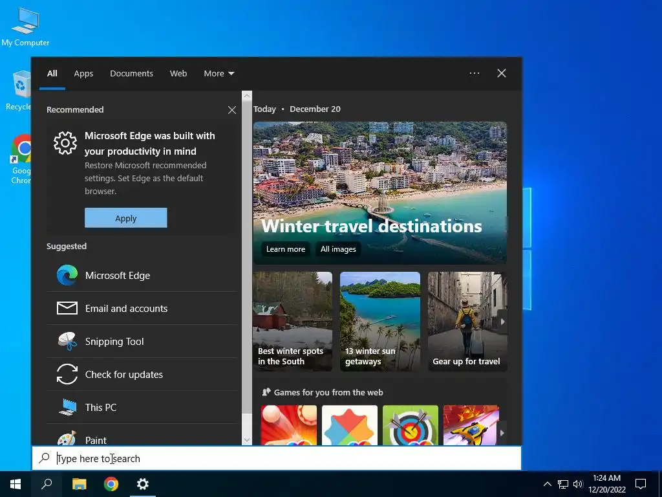Switch to the Web tab
The height and width of the screenshot is (497, 662).
(x=178, y=74)
